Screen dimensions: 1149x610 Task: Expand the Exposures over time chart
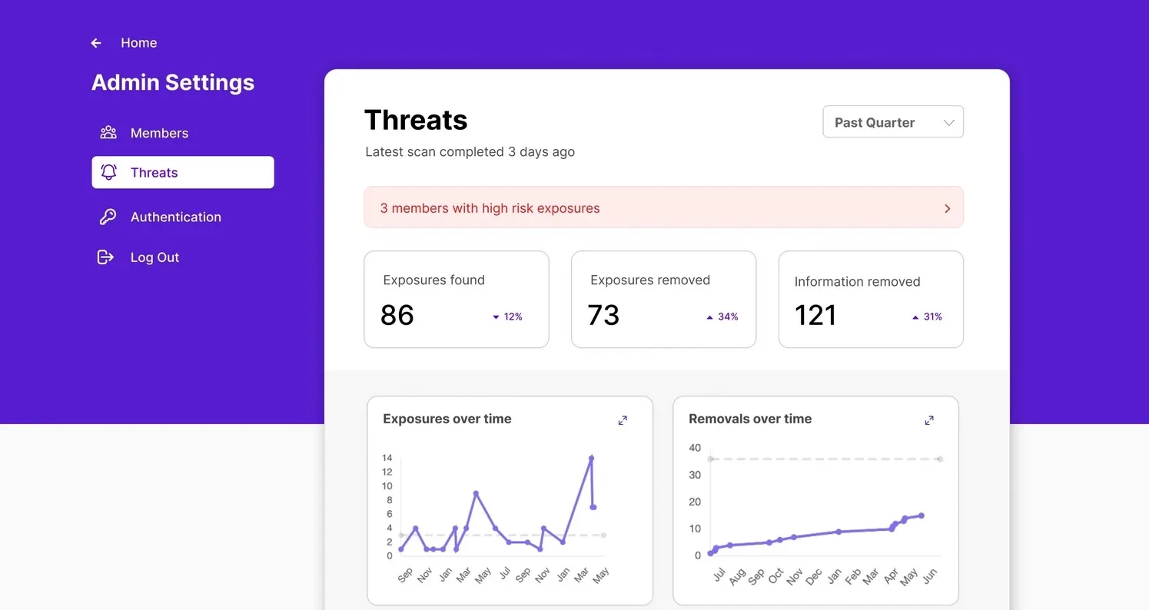[x=623, y=420]
